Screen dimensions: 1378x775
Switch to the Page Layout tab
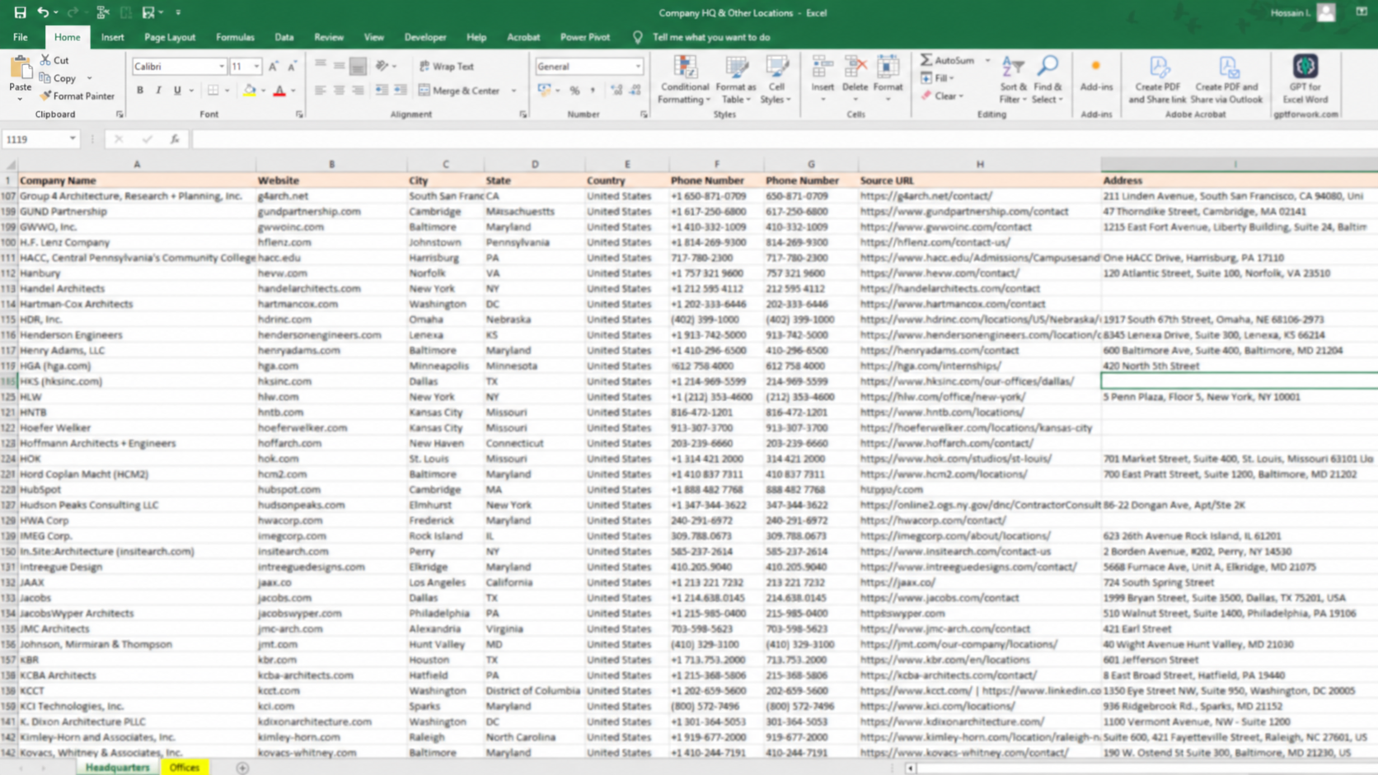coord(170,37)
